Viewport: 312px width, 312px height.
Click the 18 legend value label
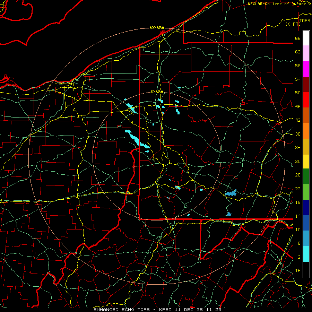[298, 202]
